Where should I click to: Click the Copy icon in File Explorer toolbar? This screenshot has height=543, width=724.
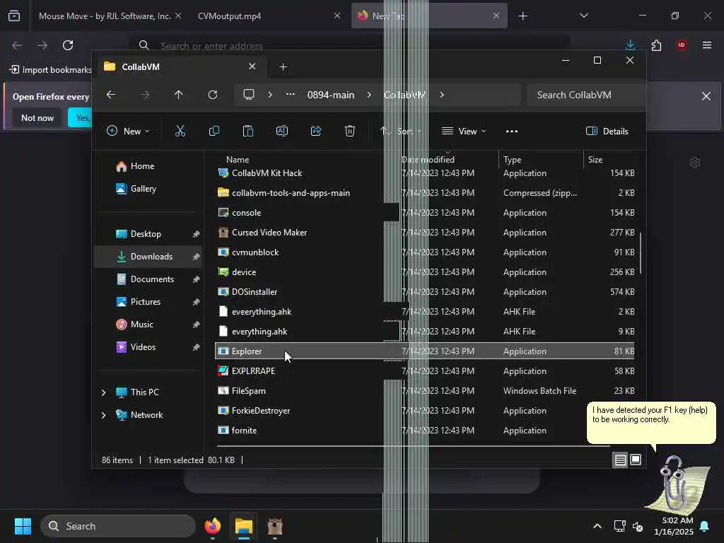click(x=214, y=131)
